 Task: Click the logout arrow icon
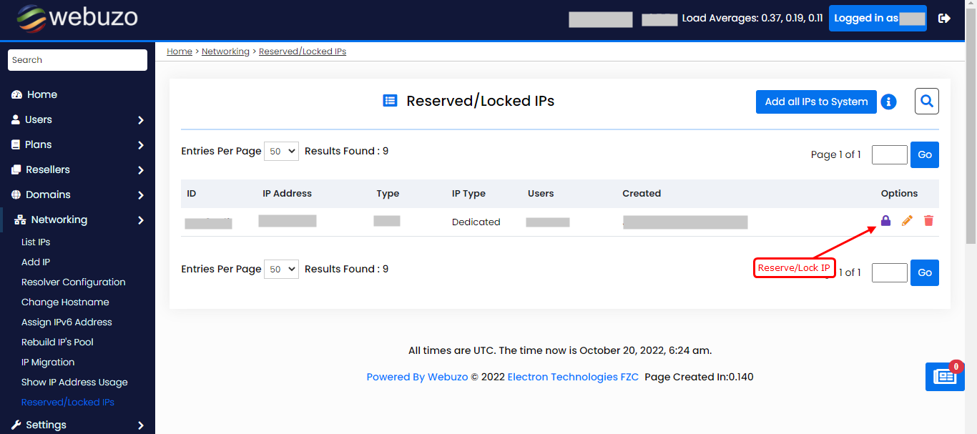(x=944, y=19)
